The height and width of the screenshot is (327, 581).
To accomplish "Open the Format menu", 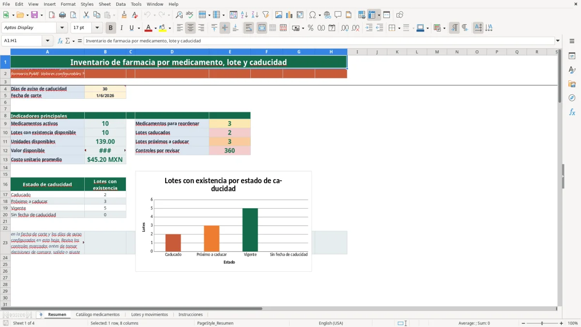I will (x=68, y=4).
